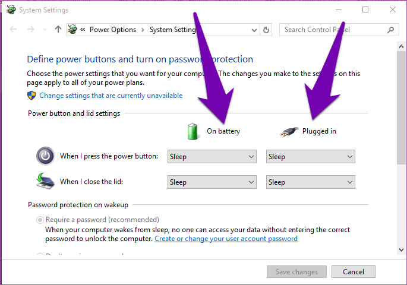Screen dimensions: 407x285
Task: Click the Power Options breadcrumb
Action: point(113,30)
